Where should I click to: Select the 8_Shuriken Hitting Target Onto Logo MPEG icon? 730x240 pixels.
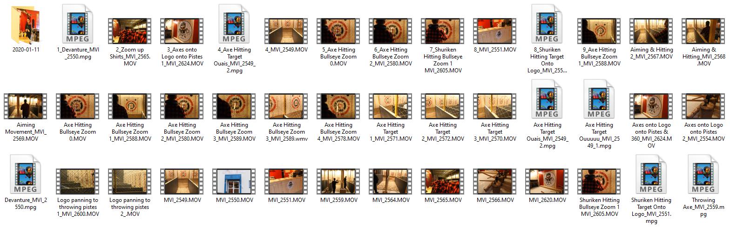(x=547, y=24)
